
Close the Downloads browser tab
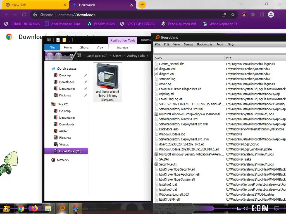pos(132,5)
